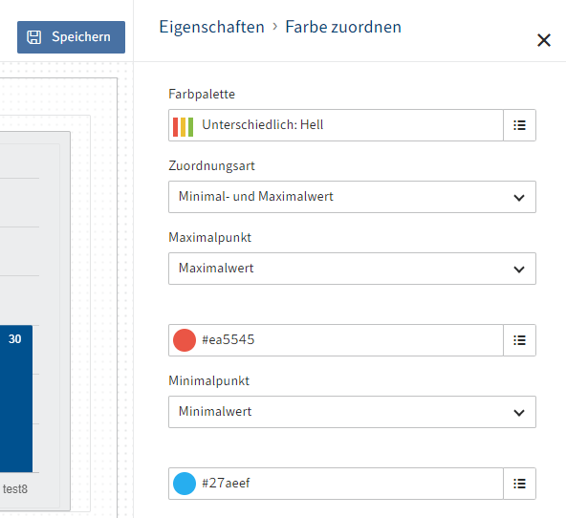The image size is (566, 518).
Task: Close the Farbe zuordnen panel
Action: (x=544, y=40)
